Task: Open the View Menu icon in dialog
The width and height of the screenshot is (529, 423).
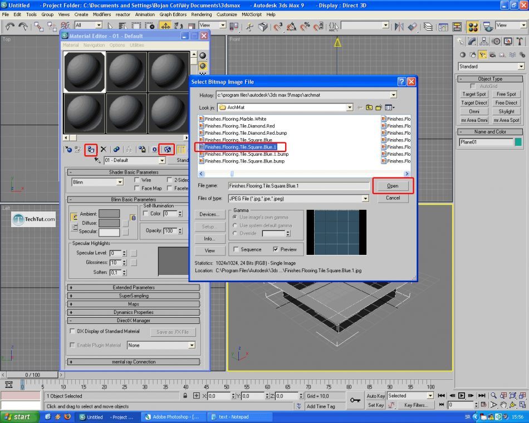Action: (389, 107)
